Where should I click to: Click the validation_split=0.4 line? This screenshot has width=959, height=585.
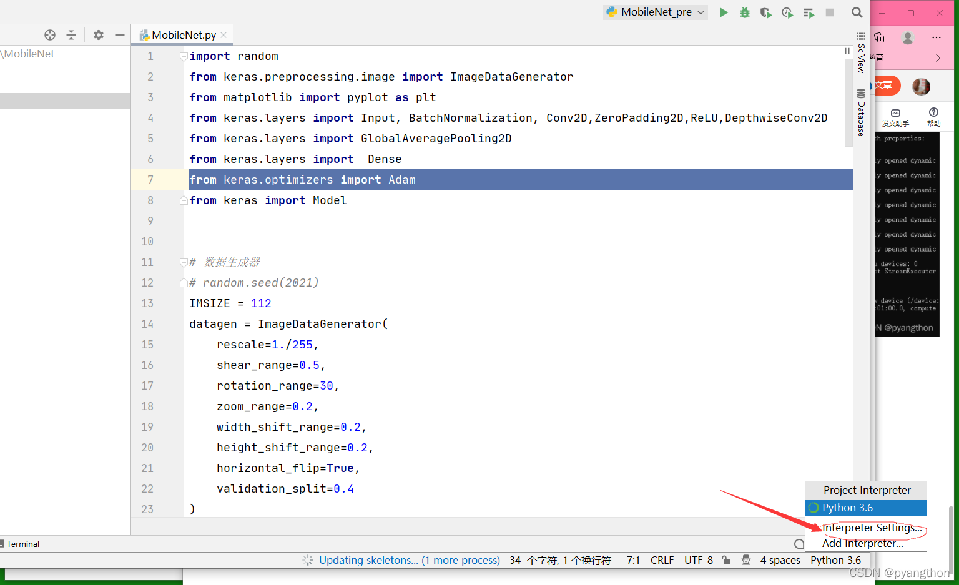[x=285, y=489]
